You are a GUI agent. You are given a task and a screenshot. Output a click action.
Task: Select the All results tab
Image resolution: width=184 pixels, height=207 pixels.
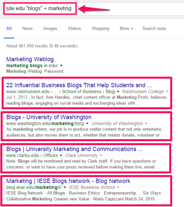tap(9, 28)
